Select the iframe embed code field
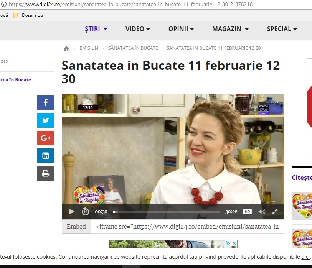The image size is (312, 268). coord(187,226)
